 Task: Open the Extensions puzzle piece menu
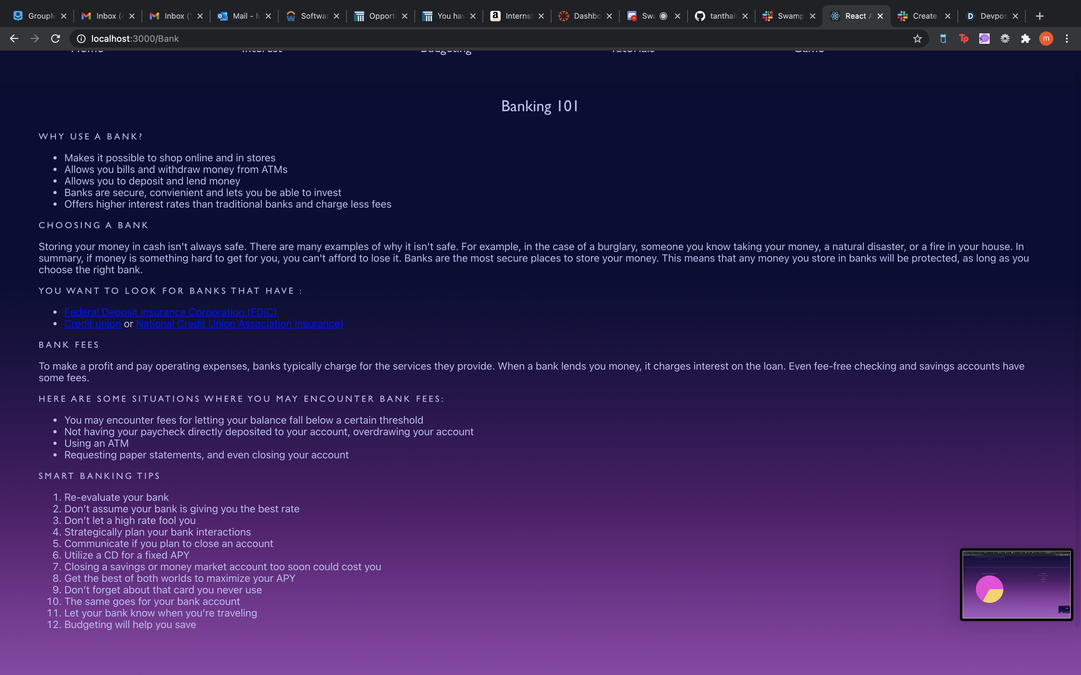coord(1026,39)
